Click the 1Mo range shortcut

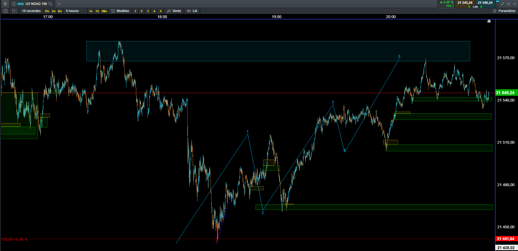104,11
